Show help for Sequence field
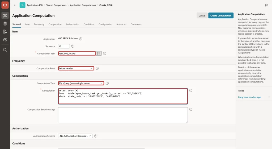 [73, 46]
